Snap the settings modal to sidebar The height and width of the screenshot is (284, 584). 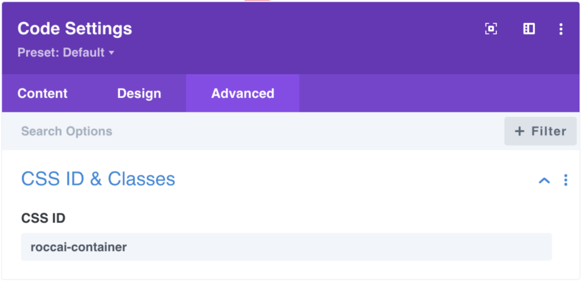tap(529, 28)
